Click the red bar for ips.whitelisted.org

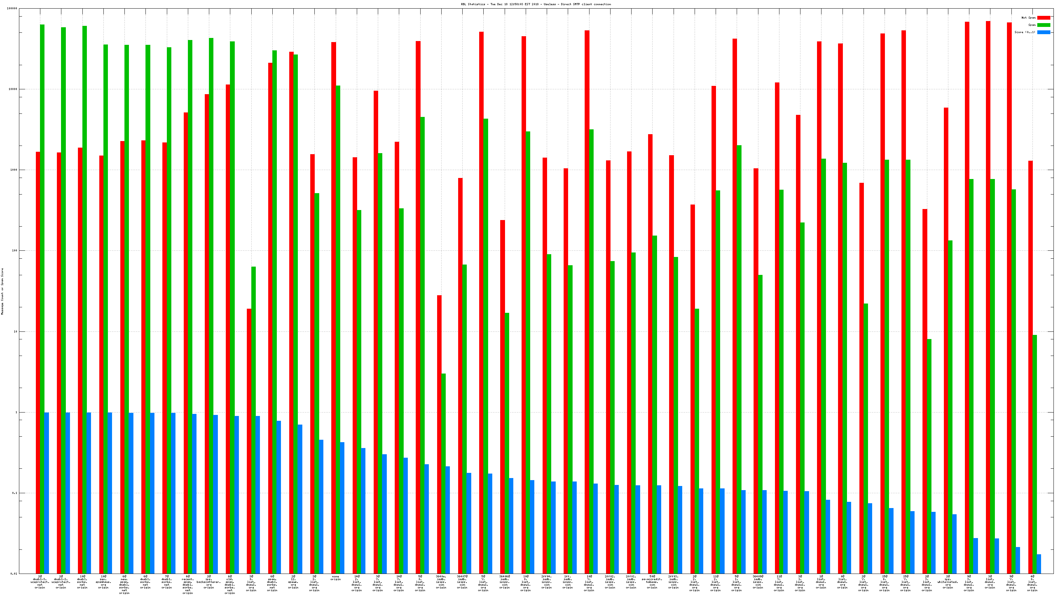[946, 329]
